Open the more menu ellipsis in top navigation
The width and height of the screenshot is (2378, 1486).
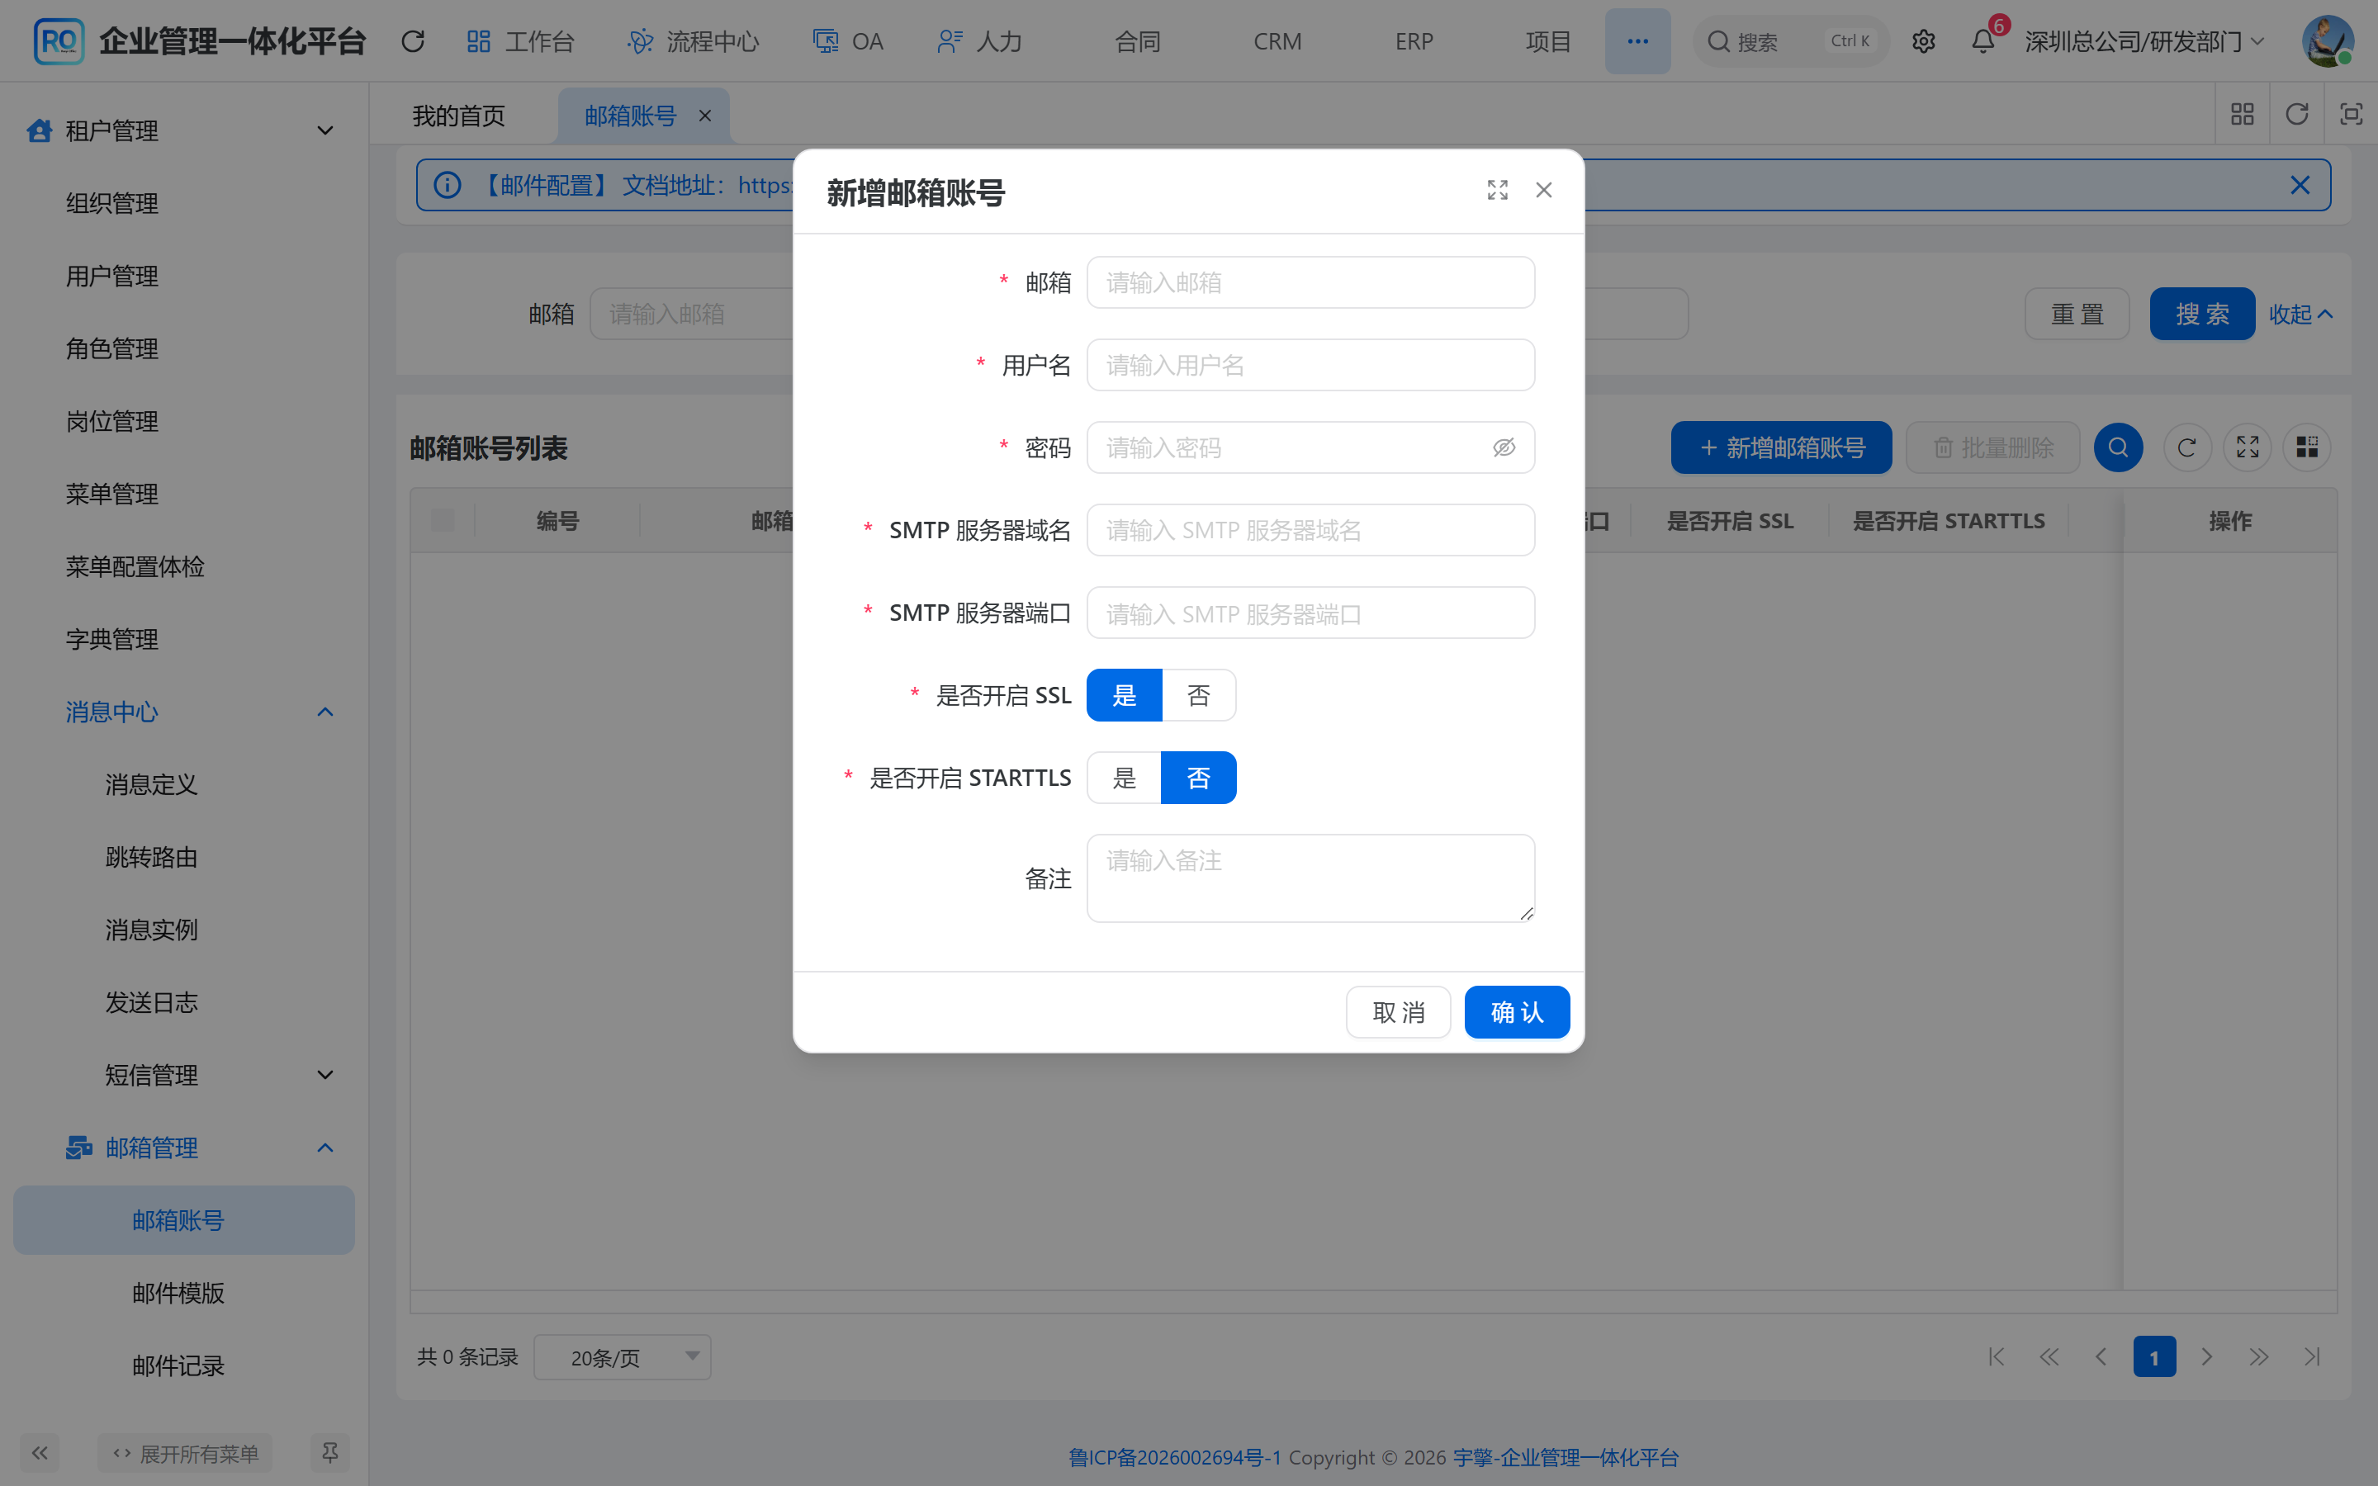coord(1637,41)
